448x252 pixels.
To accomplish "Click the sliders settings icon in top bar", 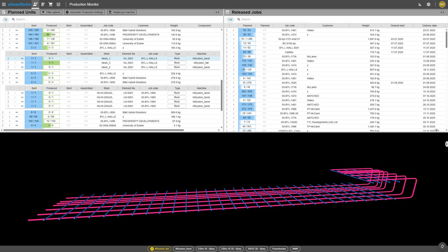I will (x=59, y=4).
